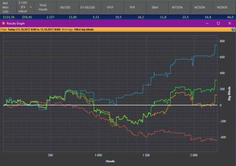Click the Results Graph title text
The height and width of the screenshot is (166, 236).
click(16, 24)
